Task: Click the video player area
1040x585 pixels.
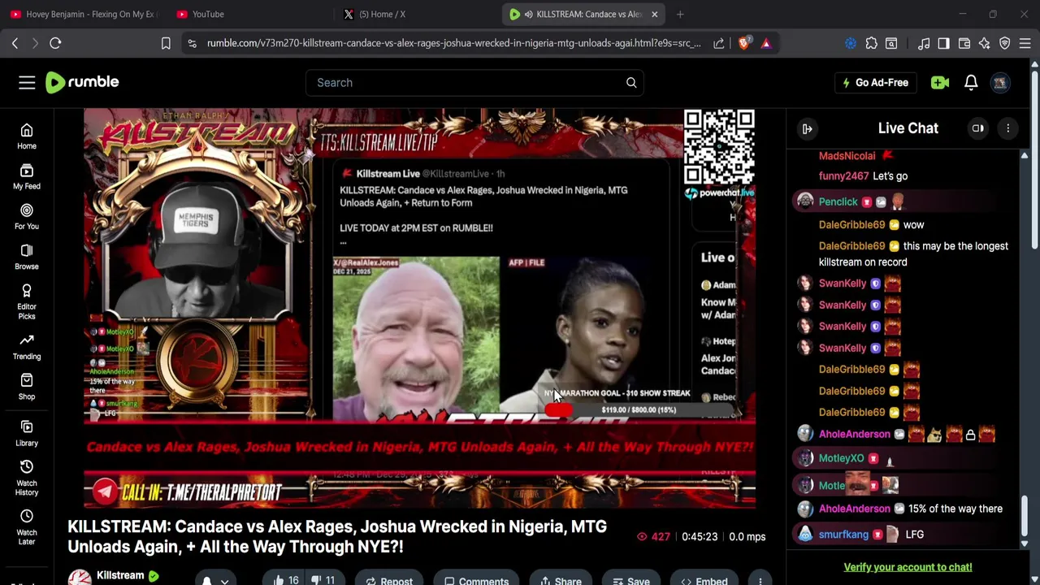Action: [419, 309]
